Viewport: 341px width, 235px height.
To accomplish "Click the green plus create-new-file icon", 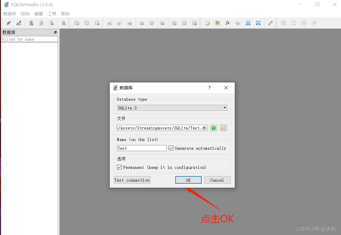I will pos(214,128).
